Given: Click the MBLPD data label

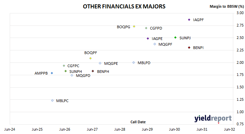Looking at the screenshot, I should (x=144, y=63).
